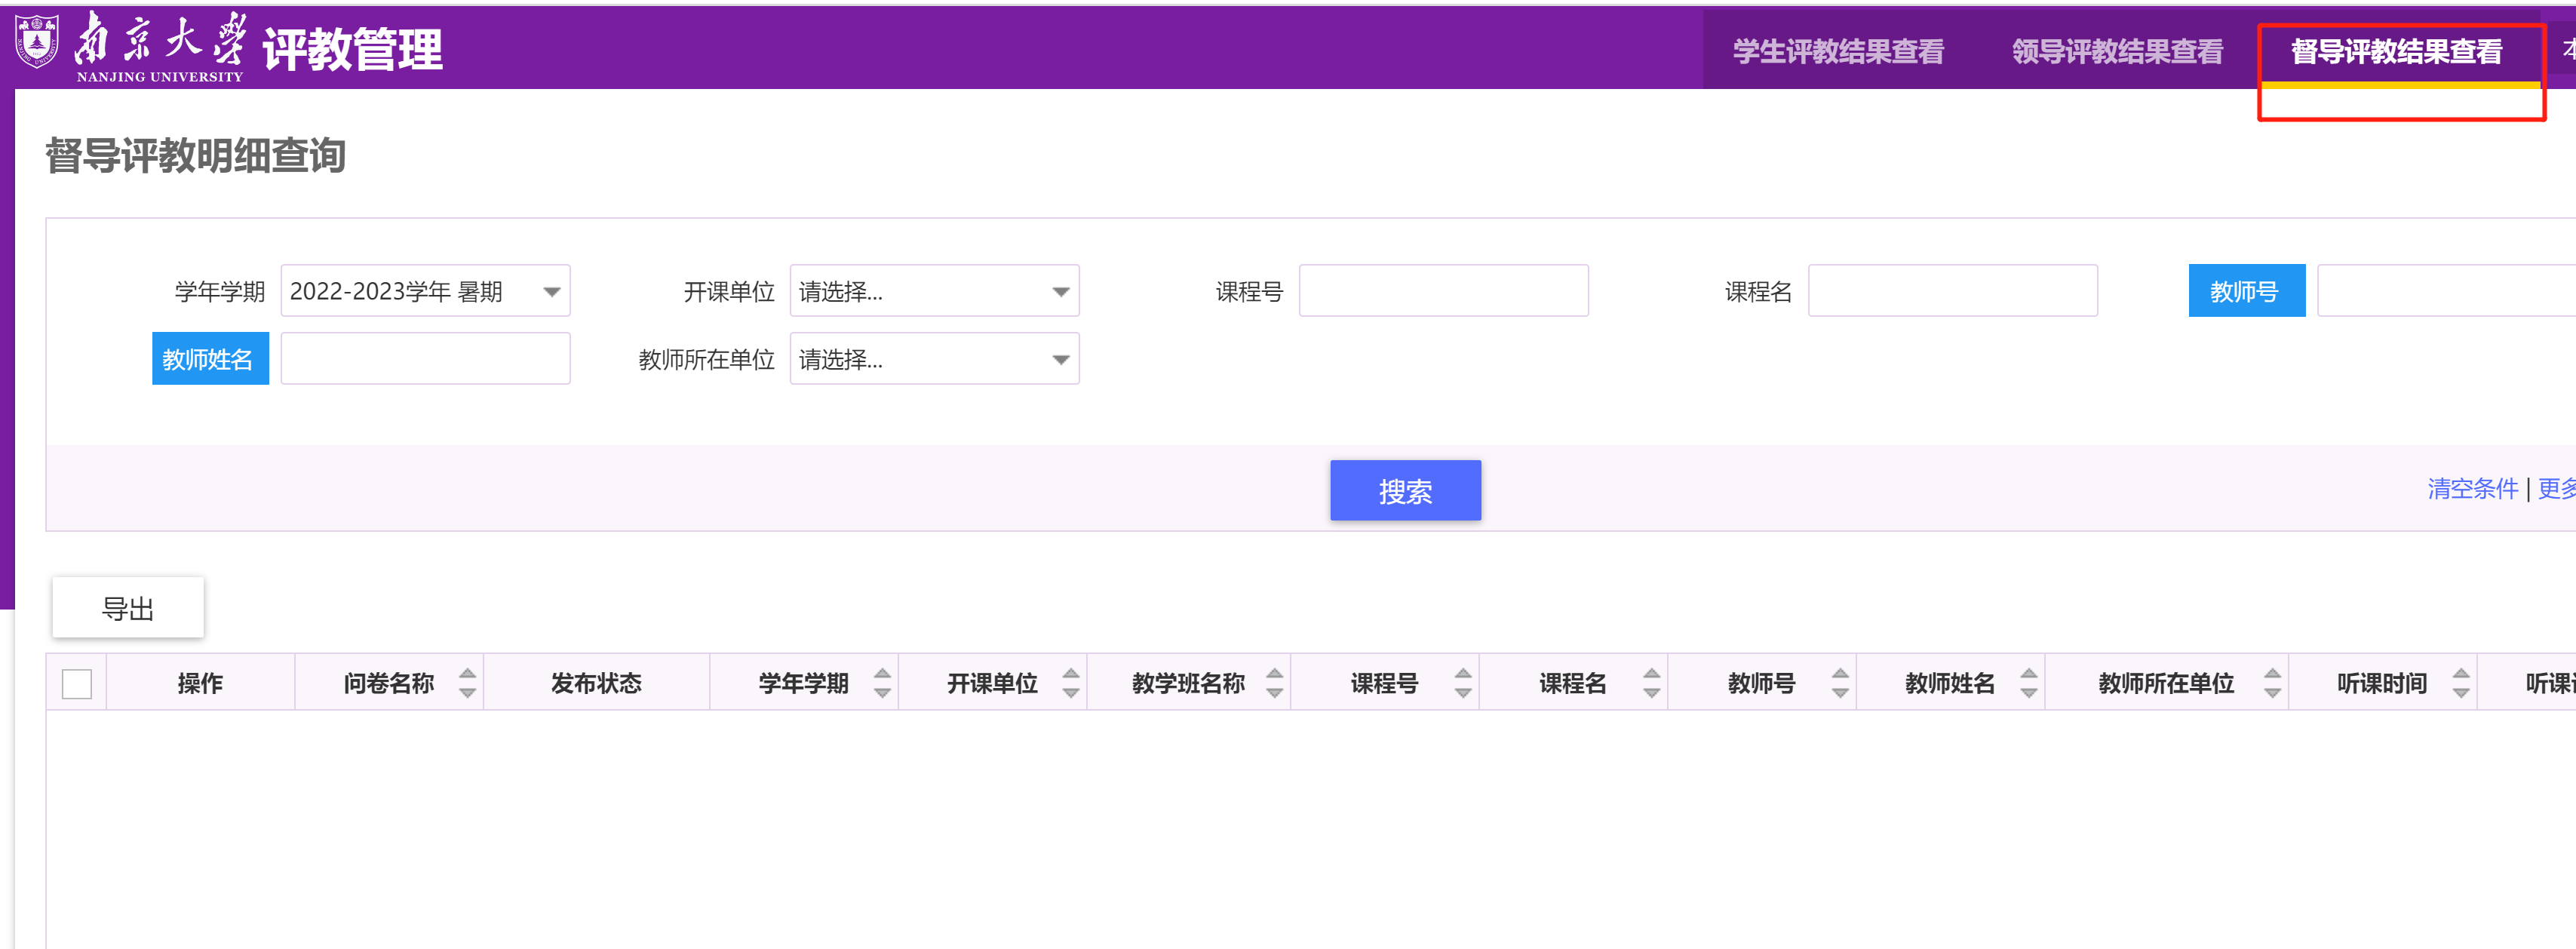Click into the 教师姓名 text field

pyautogui.click(x=425, y=359)
